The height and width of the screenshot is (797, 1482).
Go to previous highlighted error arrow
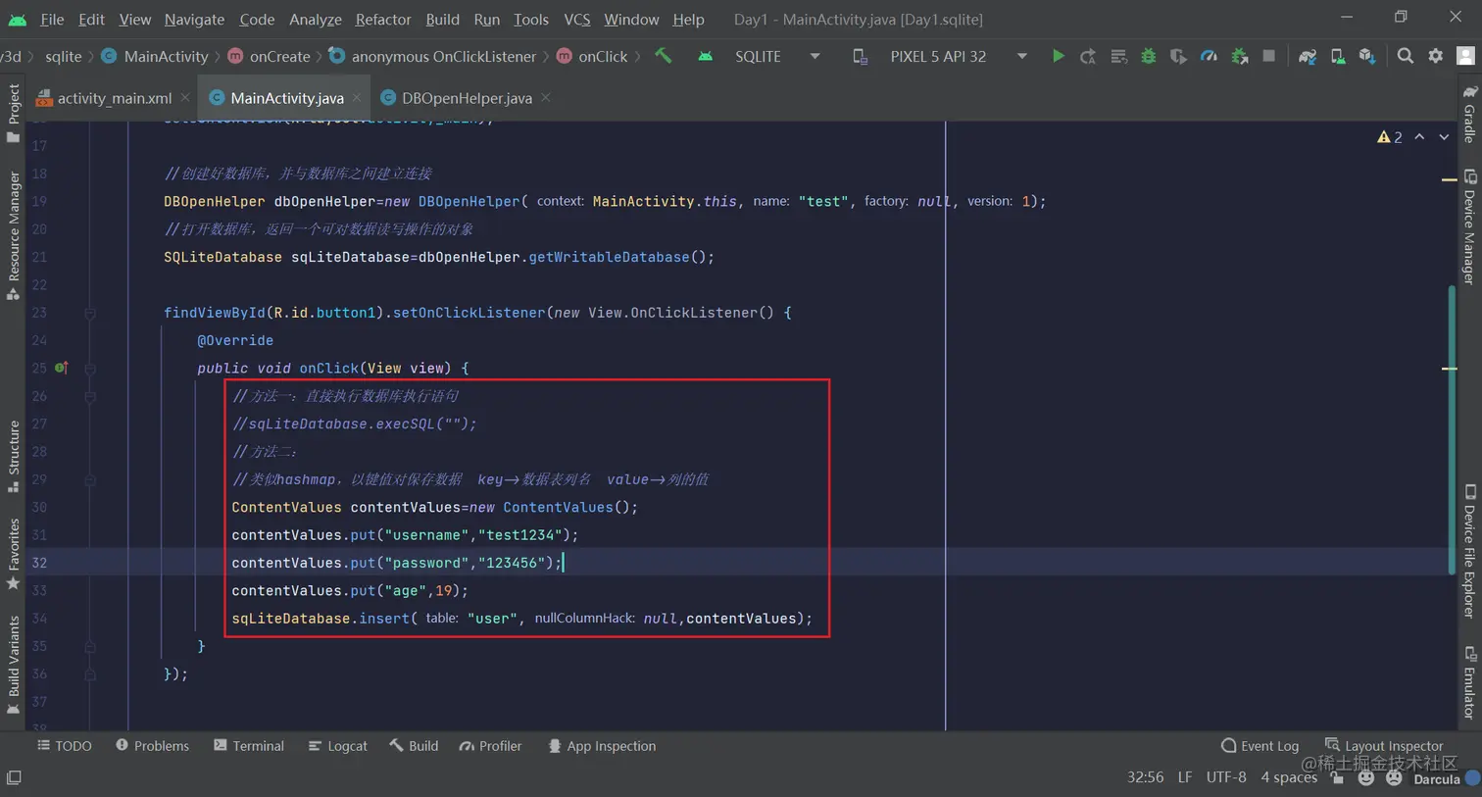[x=1419, y=137]
